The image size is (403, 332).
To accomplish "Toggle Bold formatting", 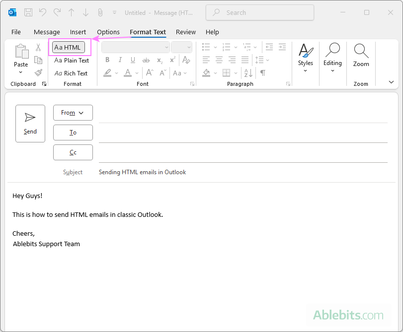I will pyautogui.click(x=107, y=60).
